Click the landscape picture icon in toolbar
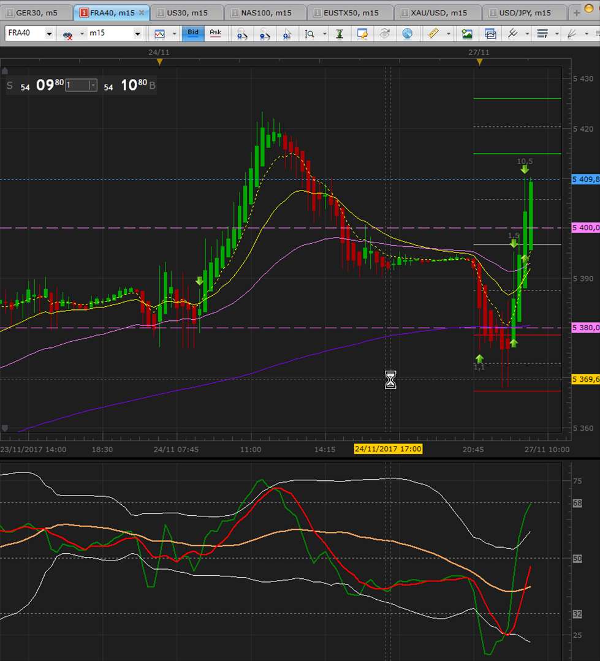The width and height of the screenshot is (600, 661). coord(467,34)
